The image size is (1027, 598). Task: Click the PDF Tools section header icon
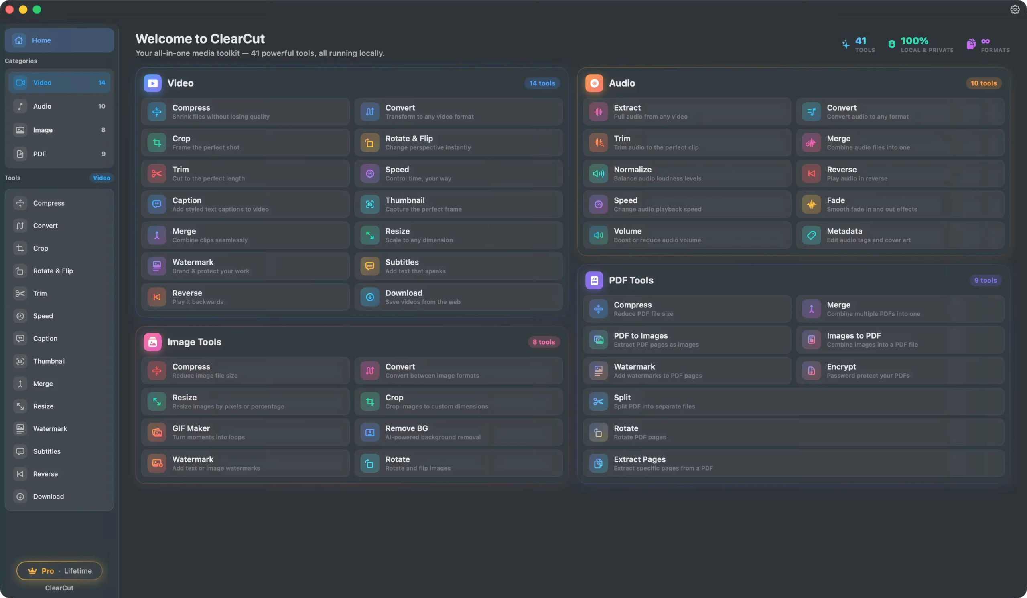pos(594,280)
